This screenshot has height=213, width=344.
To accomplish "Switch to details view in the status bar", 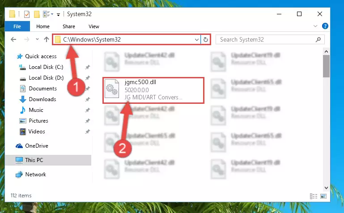I will coord(314,196).
